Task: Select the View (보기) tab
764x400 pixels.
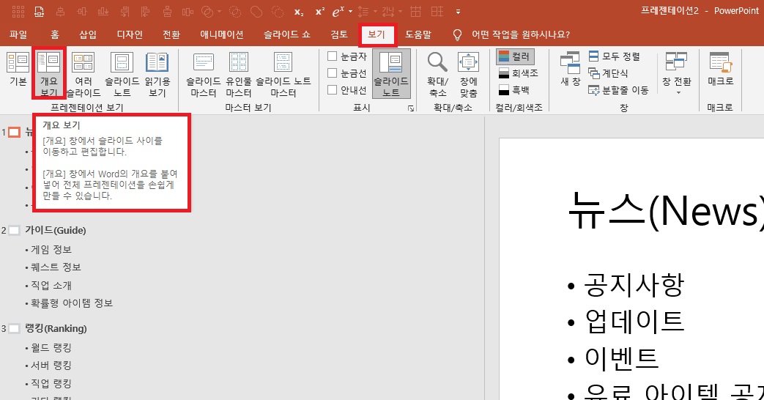Action: [x=377, y=34]
